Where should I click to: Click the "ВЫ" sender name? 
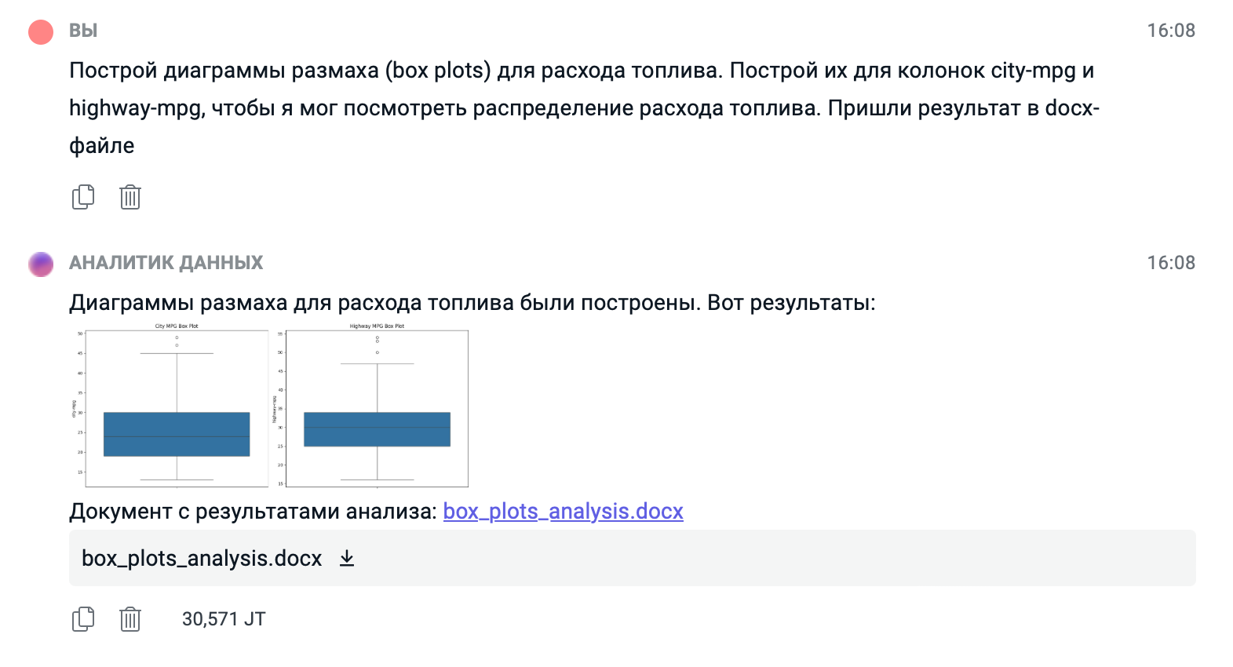83,31
